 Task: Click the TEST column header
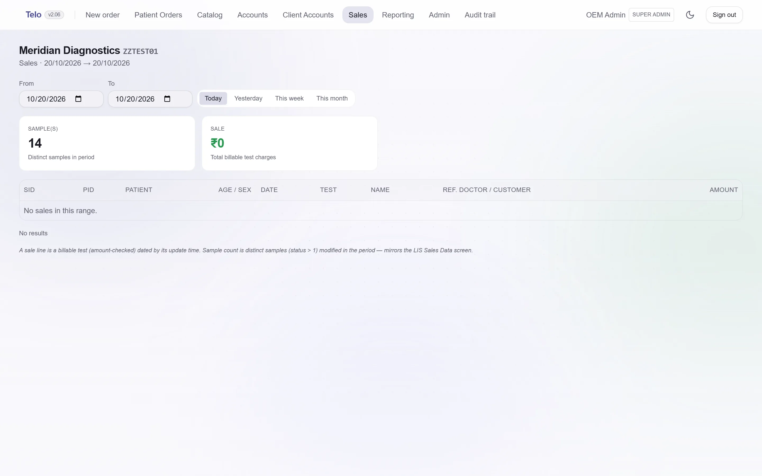pos(328,190)
